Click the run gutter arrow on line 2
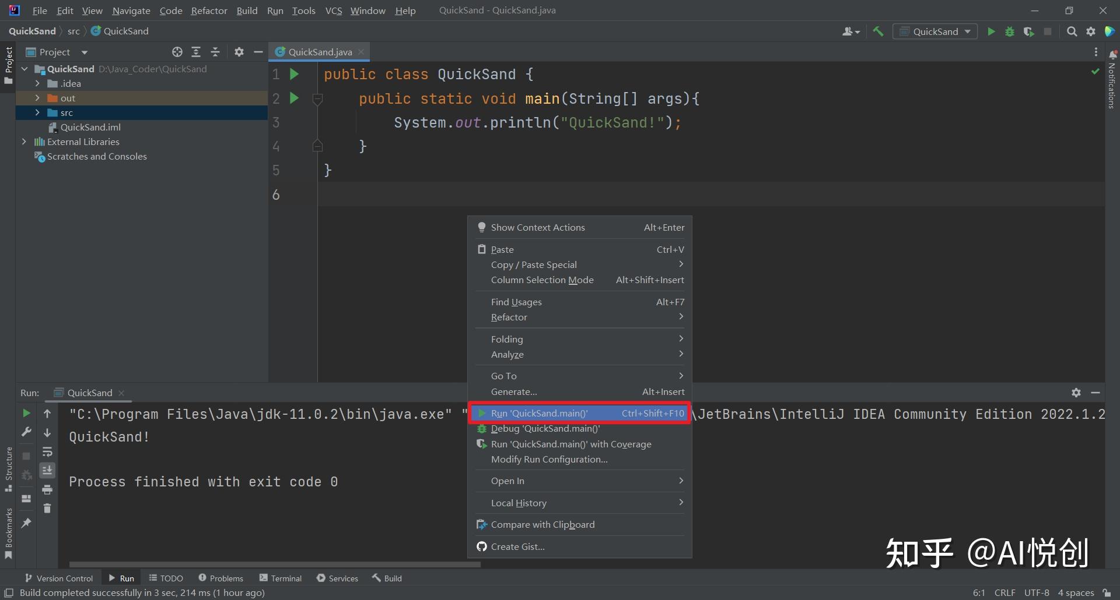This screenshot has height=600, width=1120. click(295, 98)
